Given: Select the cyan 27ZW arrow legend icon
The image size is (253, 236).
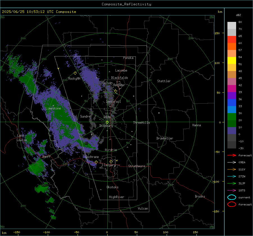Looking at the screenshot, I should point(232,177).
